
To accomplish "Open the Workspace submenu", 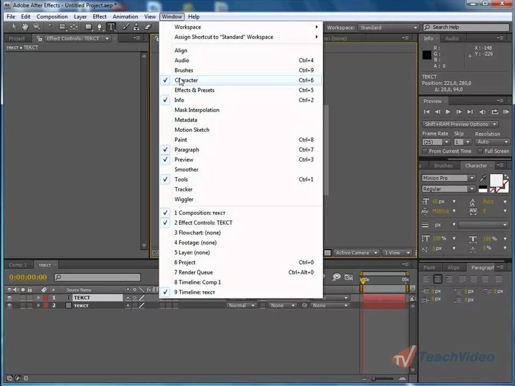I will pos(241,27).
